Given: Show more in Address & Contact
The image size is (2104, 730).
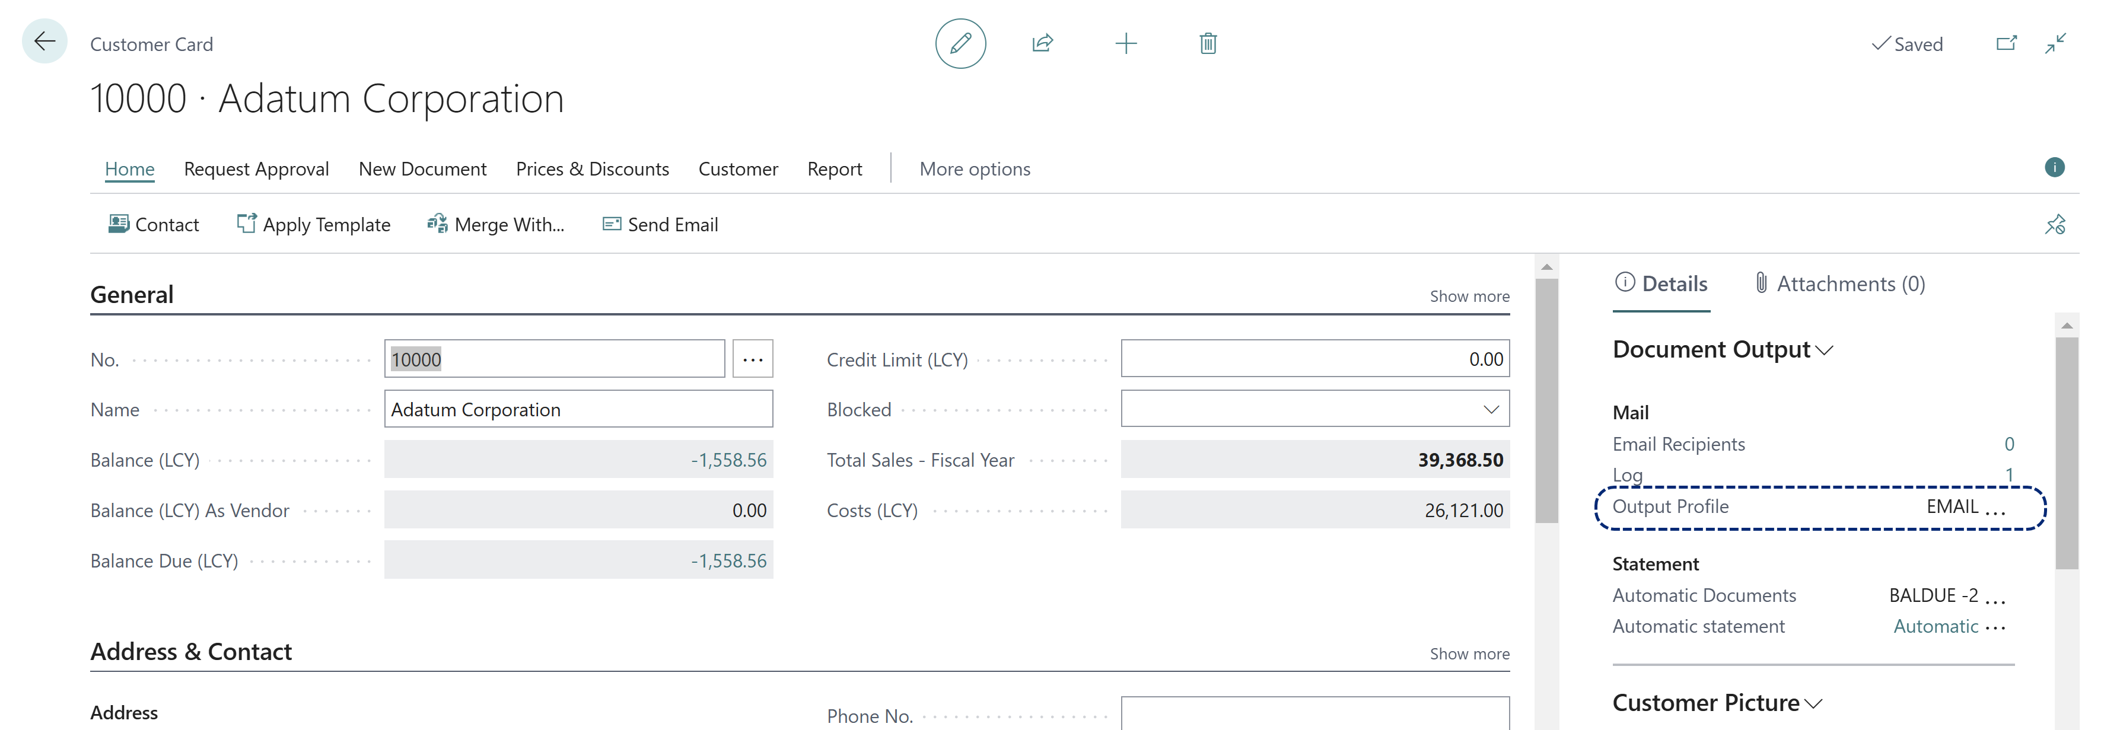Looking at the screenshot, I should click(1469, 654).
